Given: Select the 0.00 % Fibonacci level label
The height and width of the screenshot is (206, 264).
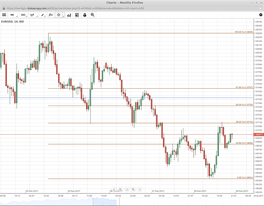Looking at the screenshot, I should click(245, 177).
